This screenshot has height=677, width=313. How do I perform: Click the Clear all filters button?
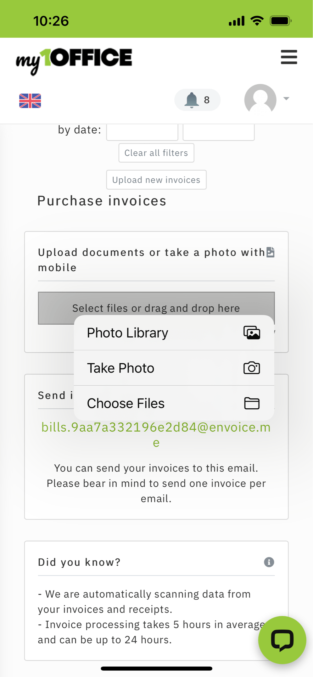click(x=156, y=153)
